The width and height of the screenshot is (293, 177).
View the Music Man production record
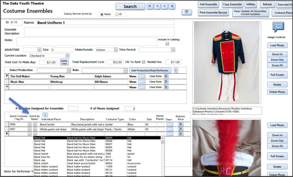click(x=142, y=82)
